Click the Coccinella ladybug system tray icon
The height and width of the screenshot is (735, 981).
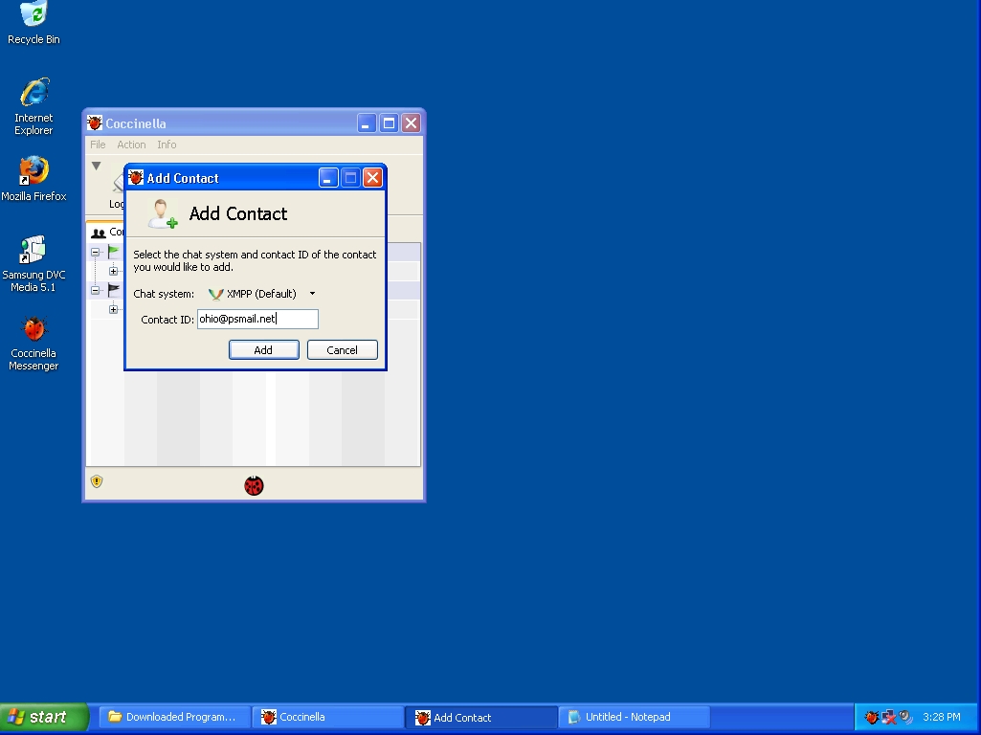[x=872, y=717]
